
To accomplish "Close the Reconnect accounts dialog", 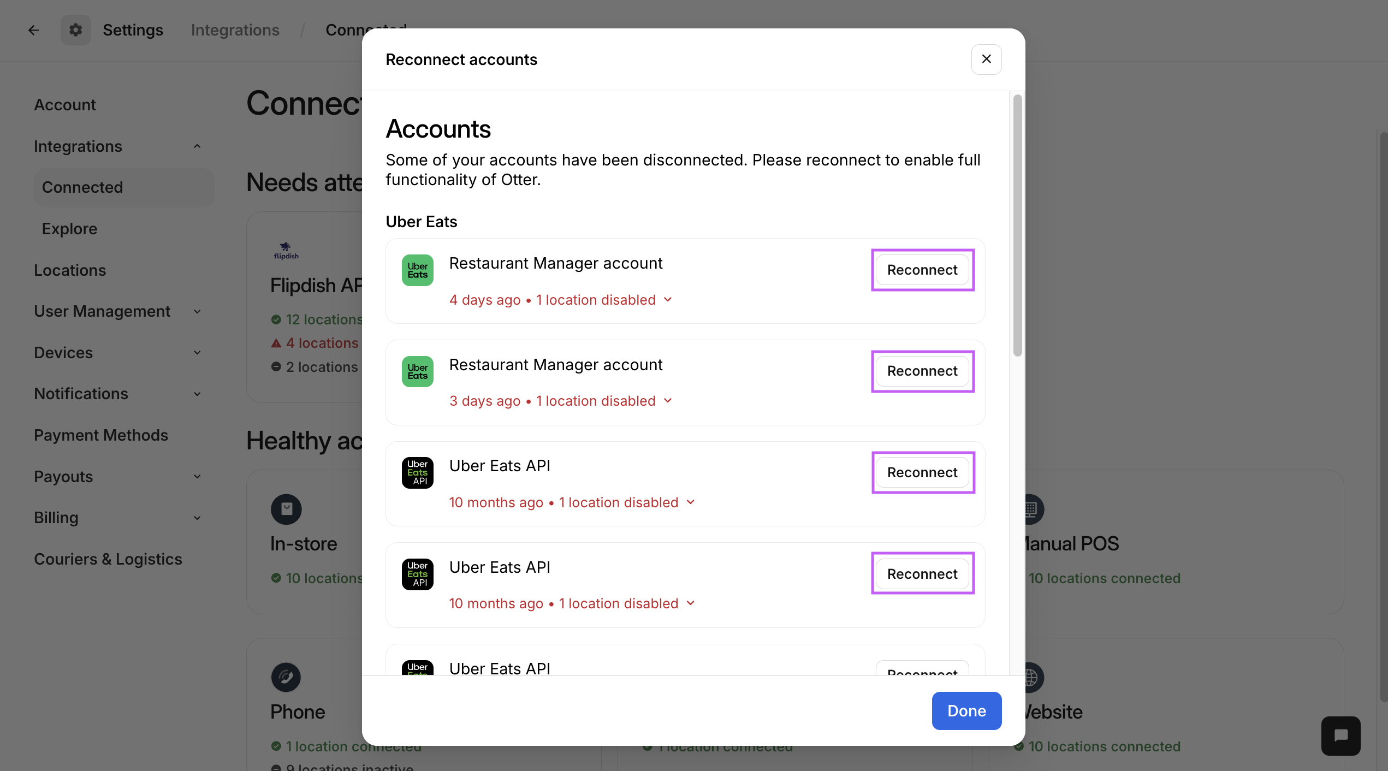I will 986,59.
